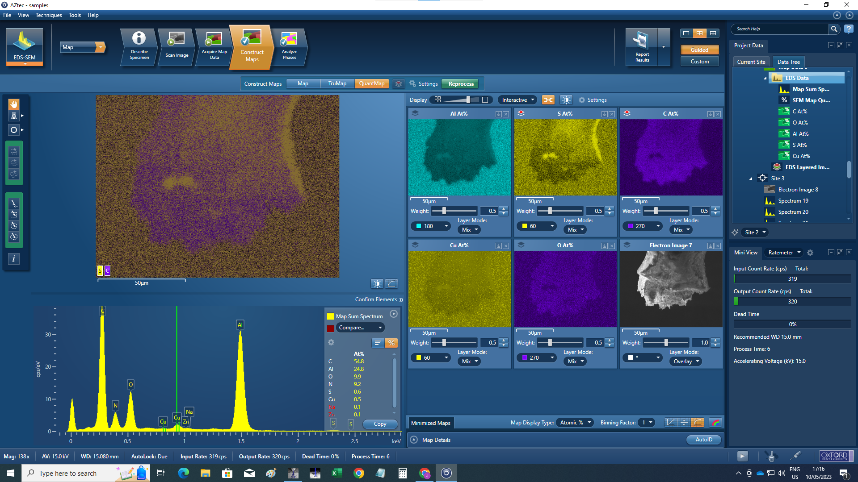Click the AutoID button
The height and width of the screenshot is (482, 858).
(704, 440)
